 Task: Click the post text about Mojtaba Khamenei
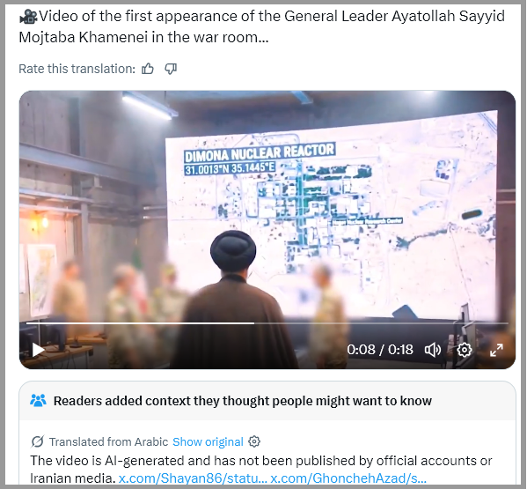coord(262,26)
